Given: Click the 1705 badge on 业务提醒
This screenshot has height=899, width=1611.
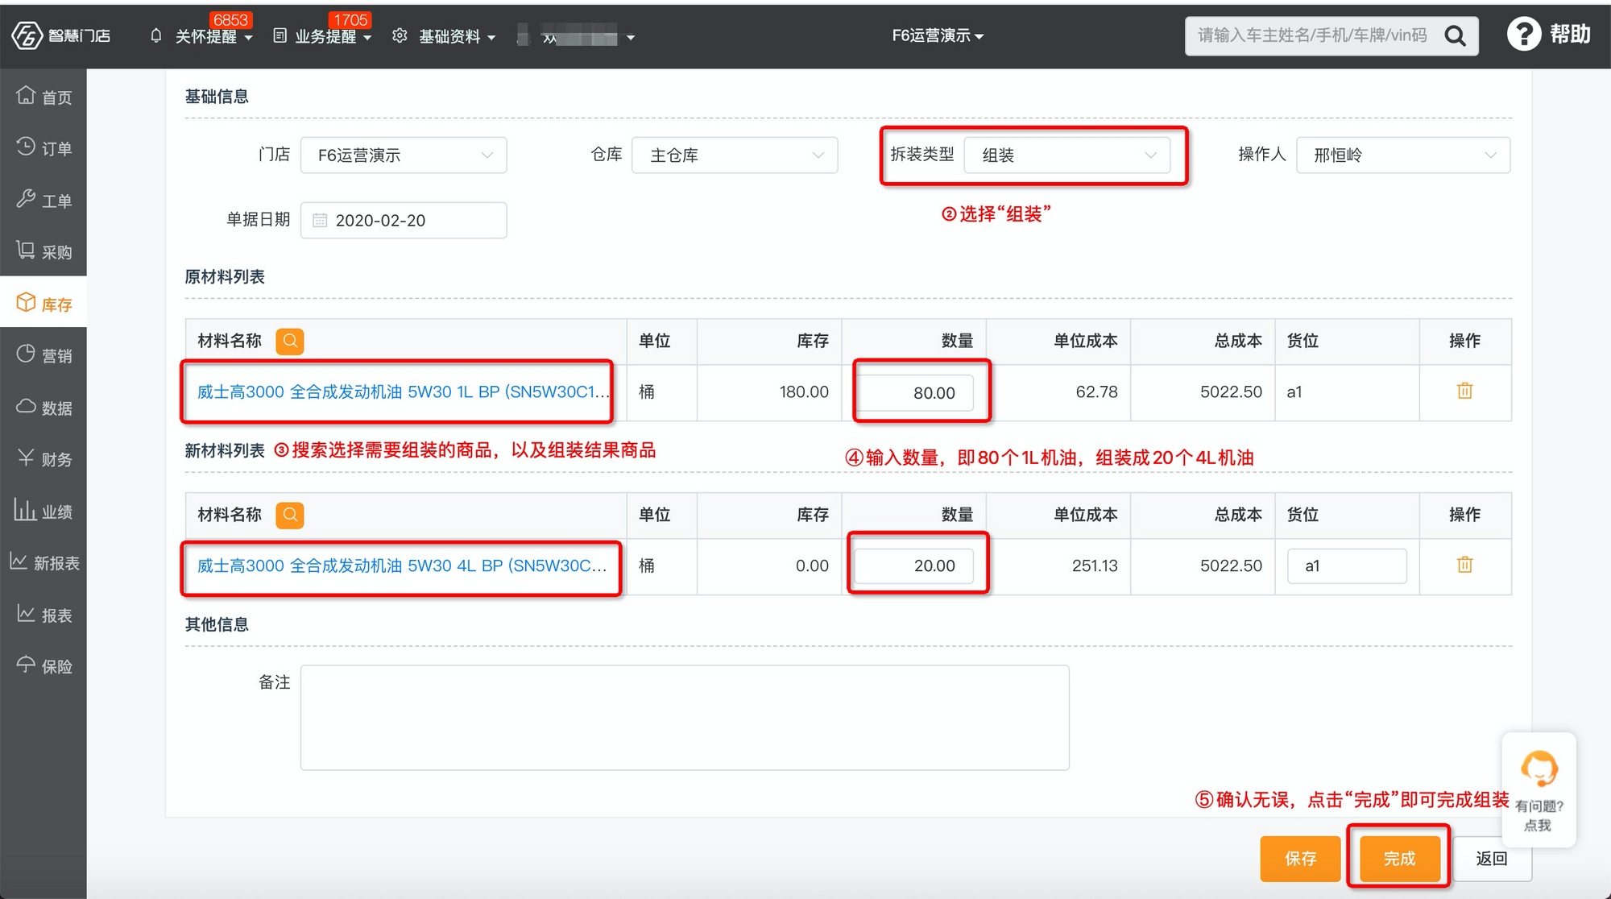Looking at the screenshot, I should (x=350, y=19).
